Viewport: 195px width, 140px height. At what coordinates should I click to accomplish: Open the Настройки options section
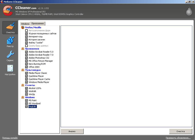(x=10, y=70)
